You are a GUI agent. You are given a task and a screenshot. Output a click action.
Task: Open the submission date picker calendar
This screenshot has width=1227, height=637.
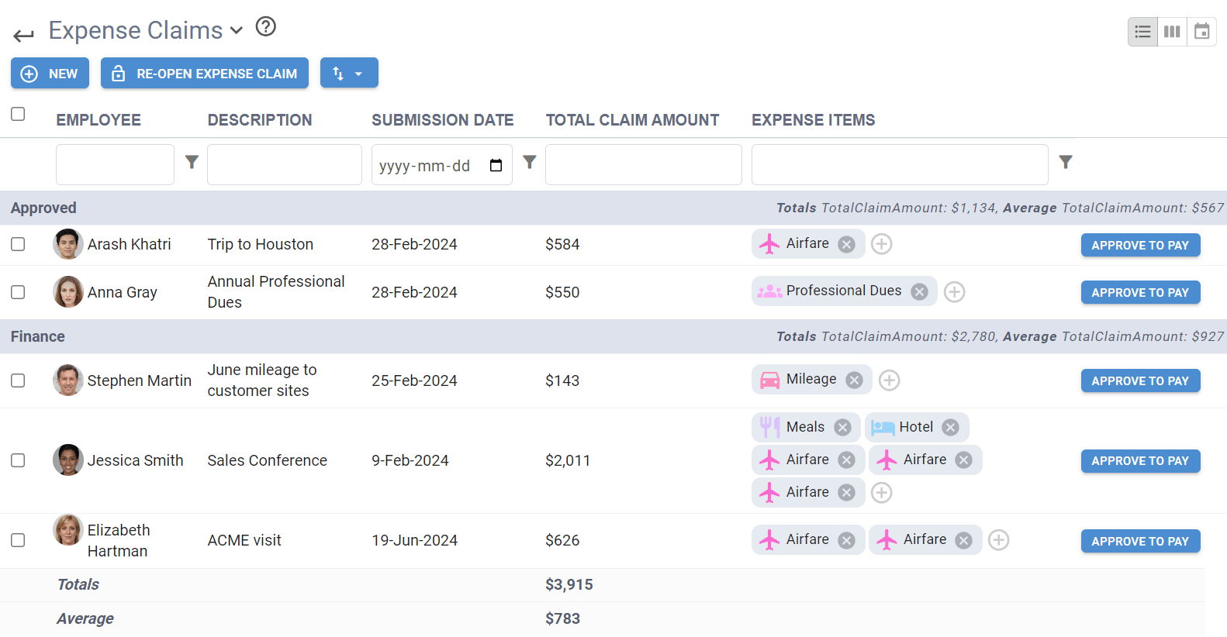point(496,165)
